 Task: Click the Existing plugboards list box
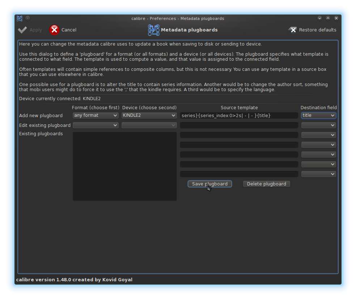point(125,166)
